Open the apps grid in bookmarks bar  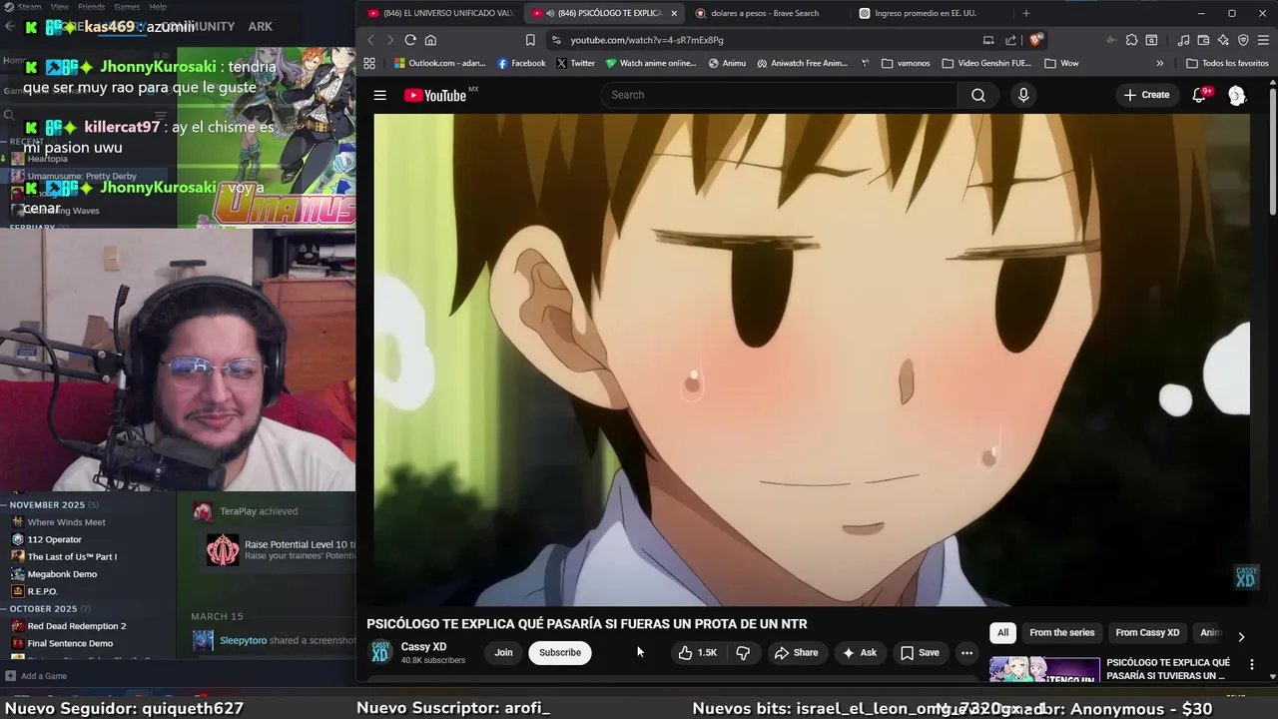coord(369,63)
